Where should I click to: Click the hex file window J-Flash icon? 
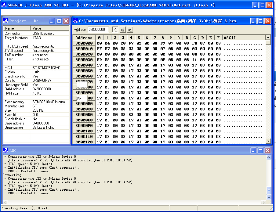click(75, 21)
